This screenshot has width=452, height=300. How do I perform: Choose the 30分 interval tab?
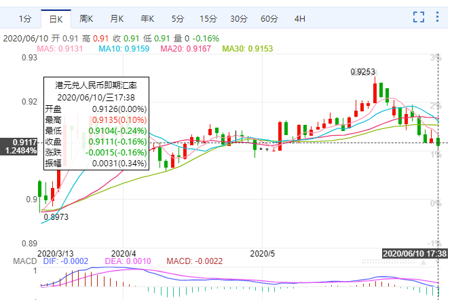point(239,18)
